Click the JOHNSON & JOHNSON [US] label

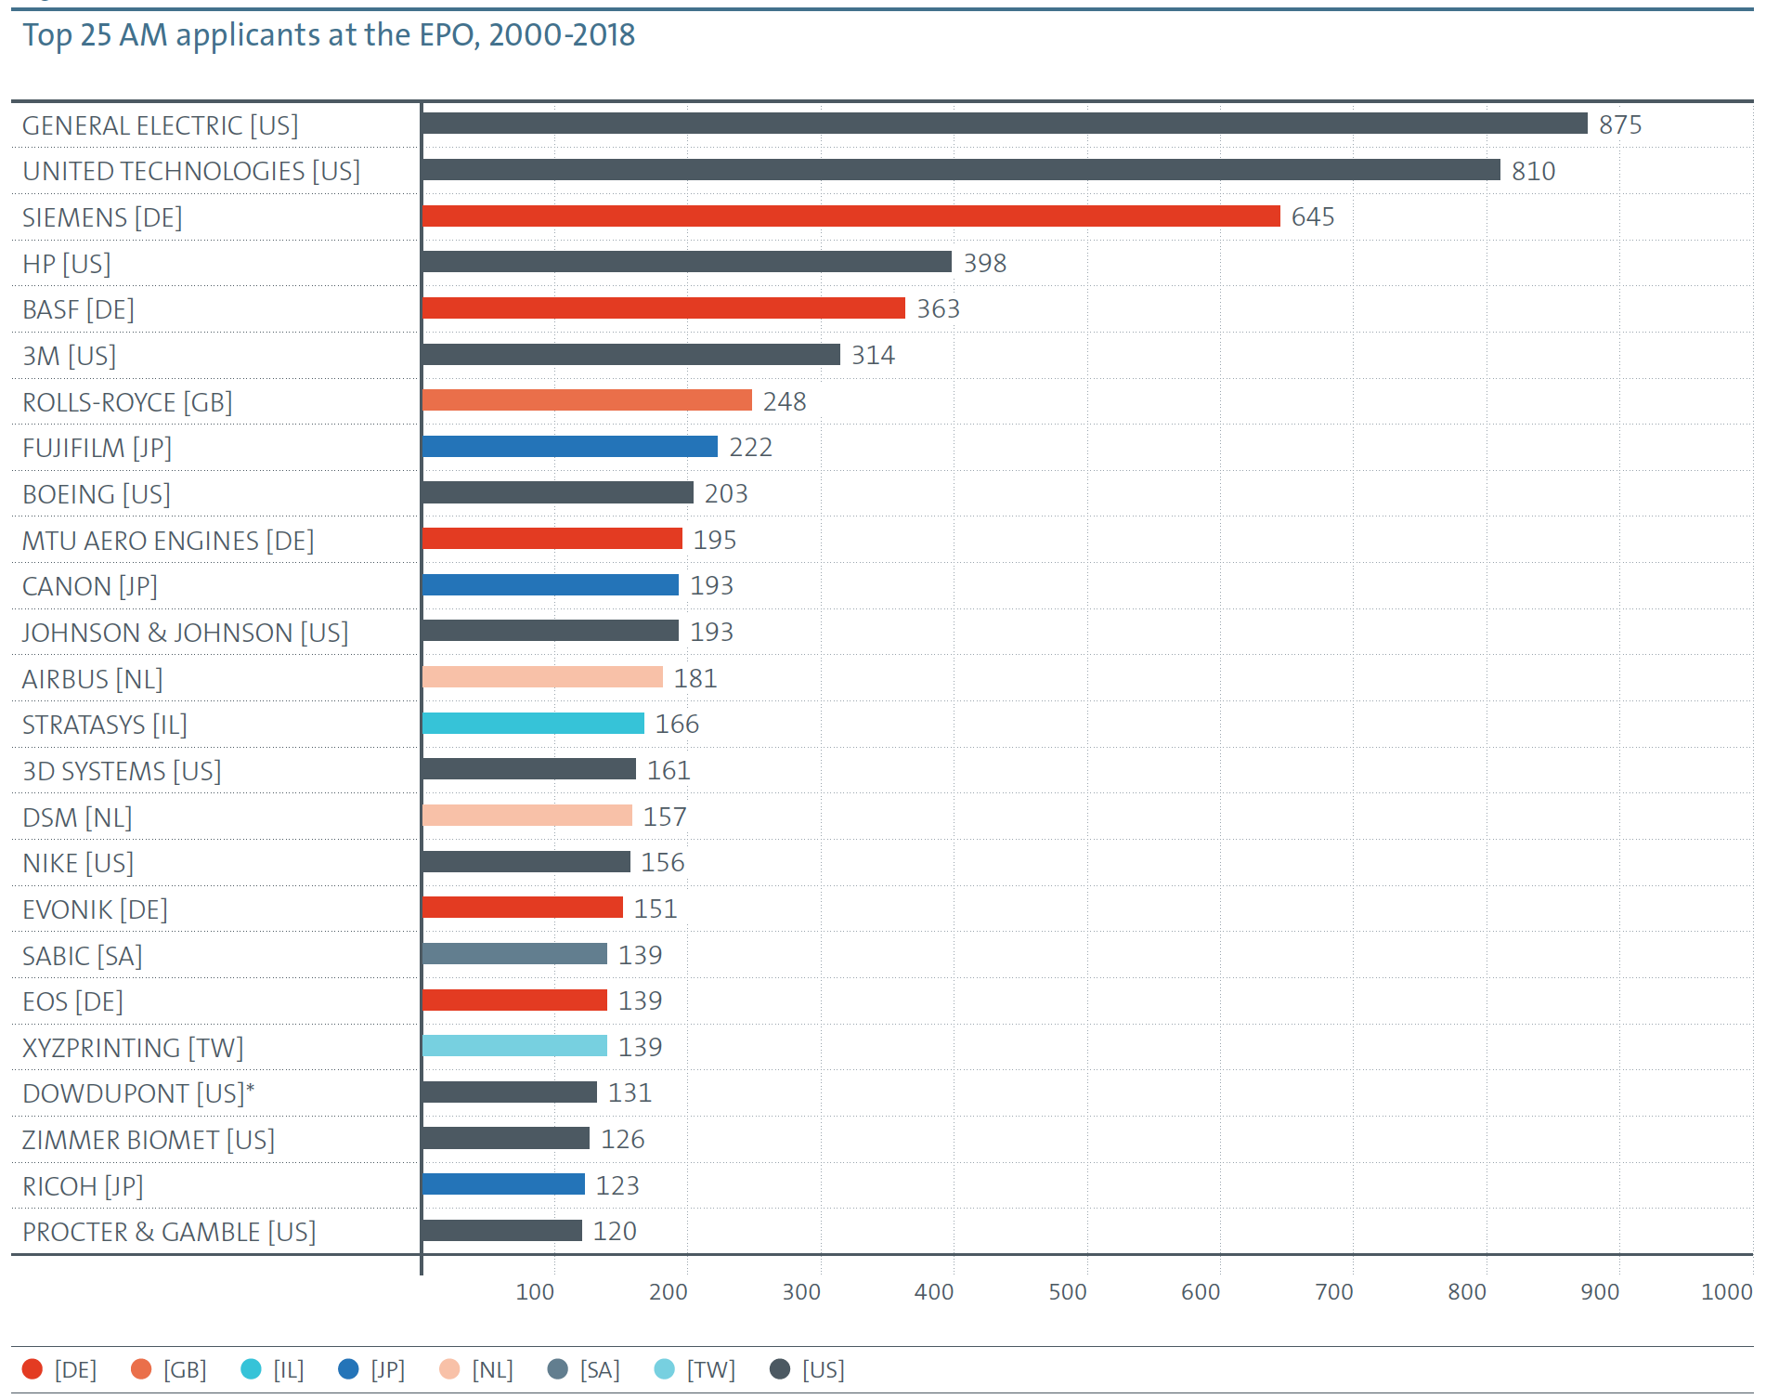pyautogui.click(x=186, y=633)
